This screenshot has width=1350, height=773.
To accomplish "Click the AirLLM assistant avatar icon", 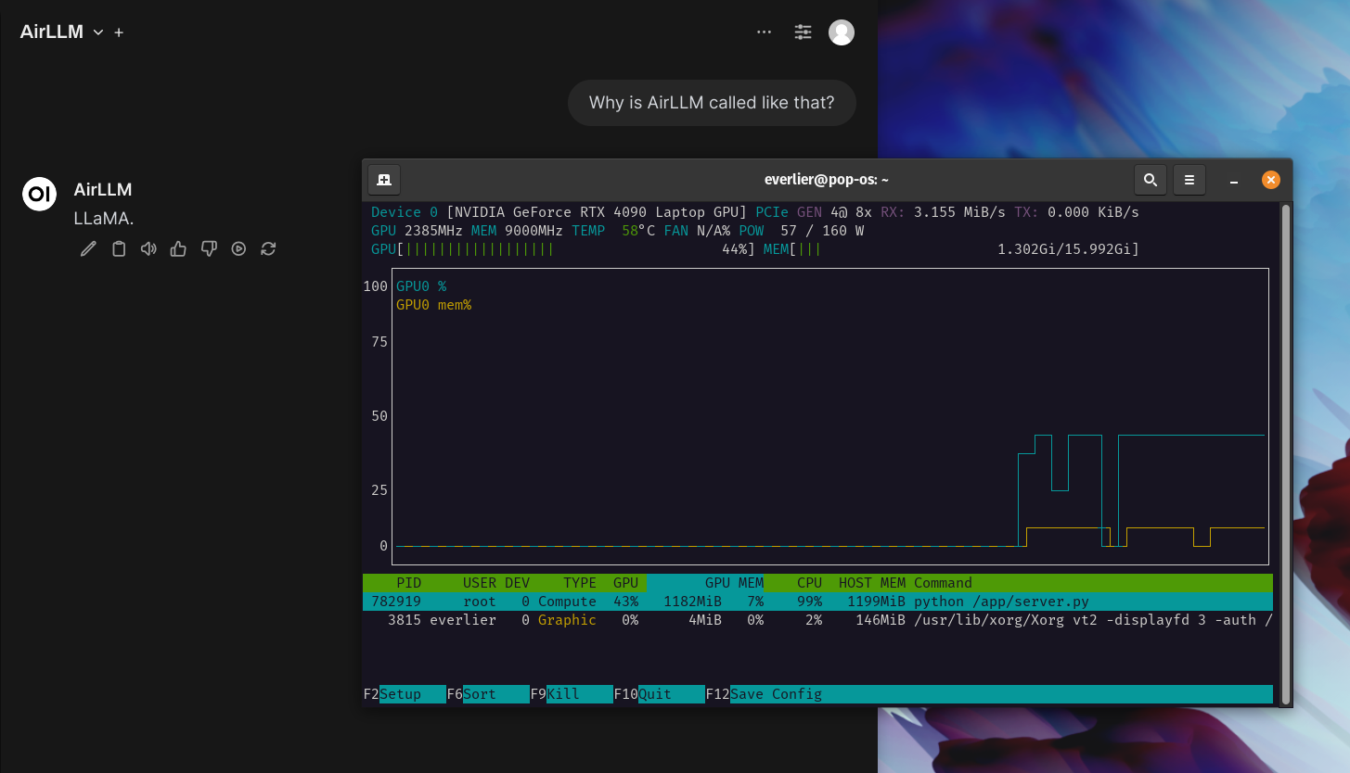I will (x=39, y=194).
